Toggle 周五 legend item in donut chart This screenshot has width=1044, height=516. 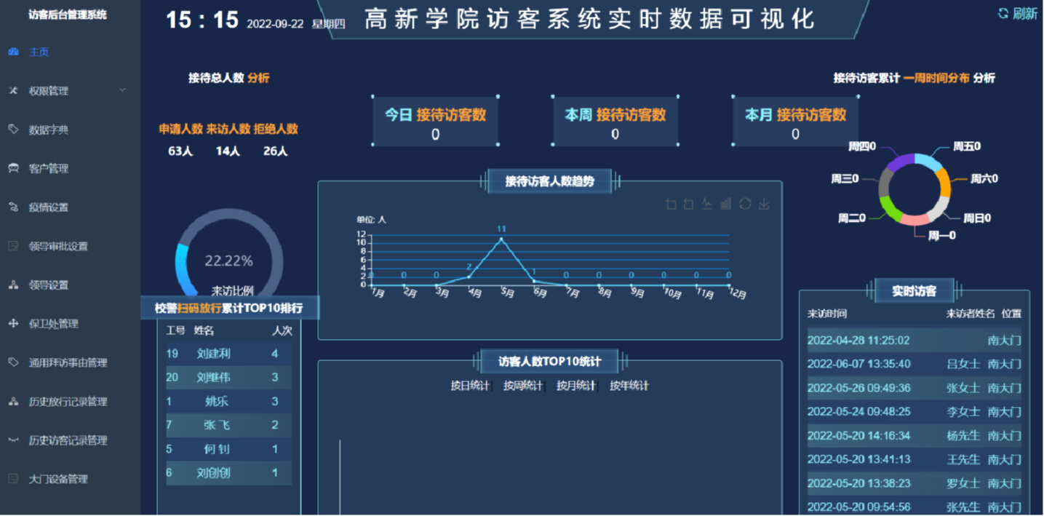coord(966,146)
